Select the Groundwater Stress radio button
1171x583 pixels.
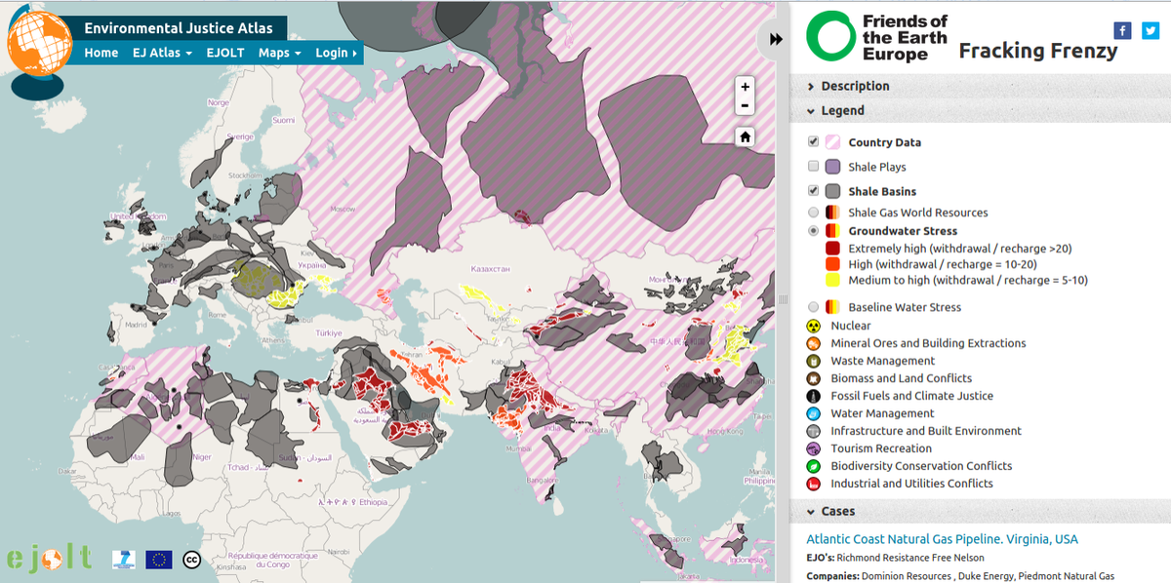[814, 231]
